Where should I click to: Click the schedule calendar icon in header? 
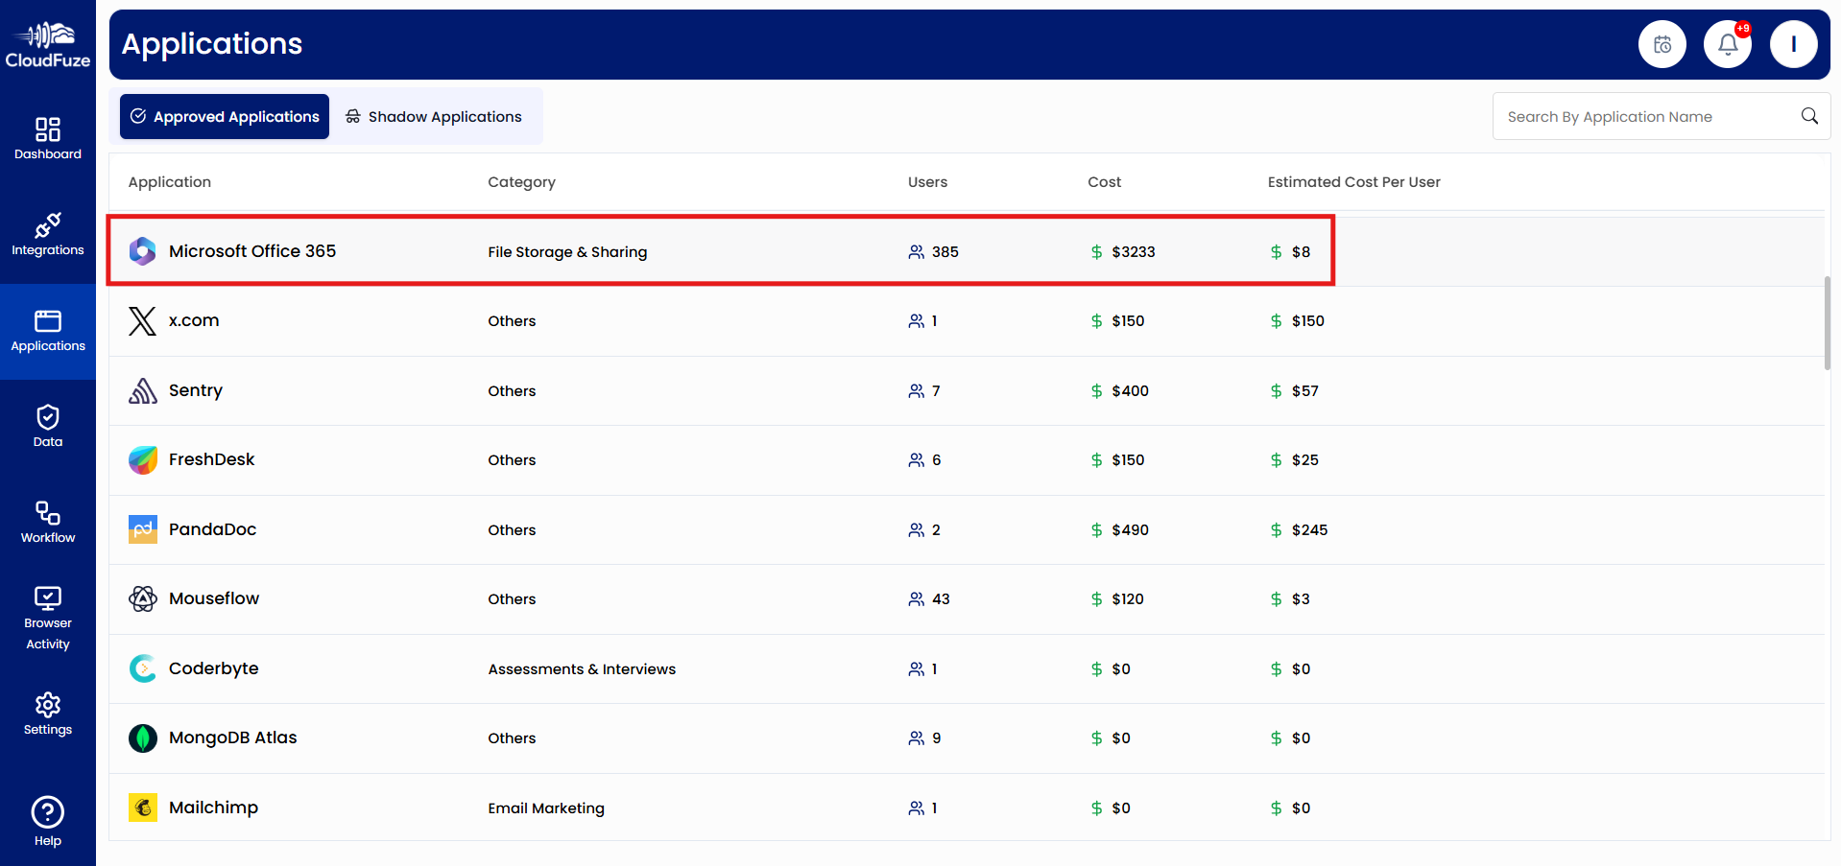pyautogui.click(x=1662, y=43)
